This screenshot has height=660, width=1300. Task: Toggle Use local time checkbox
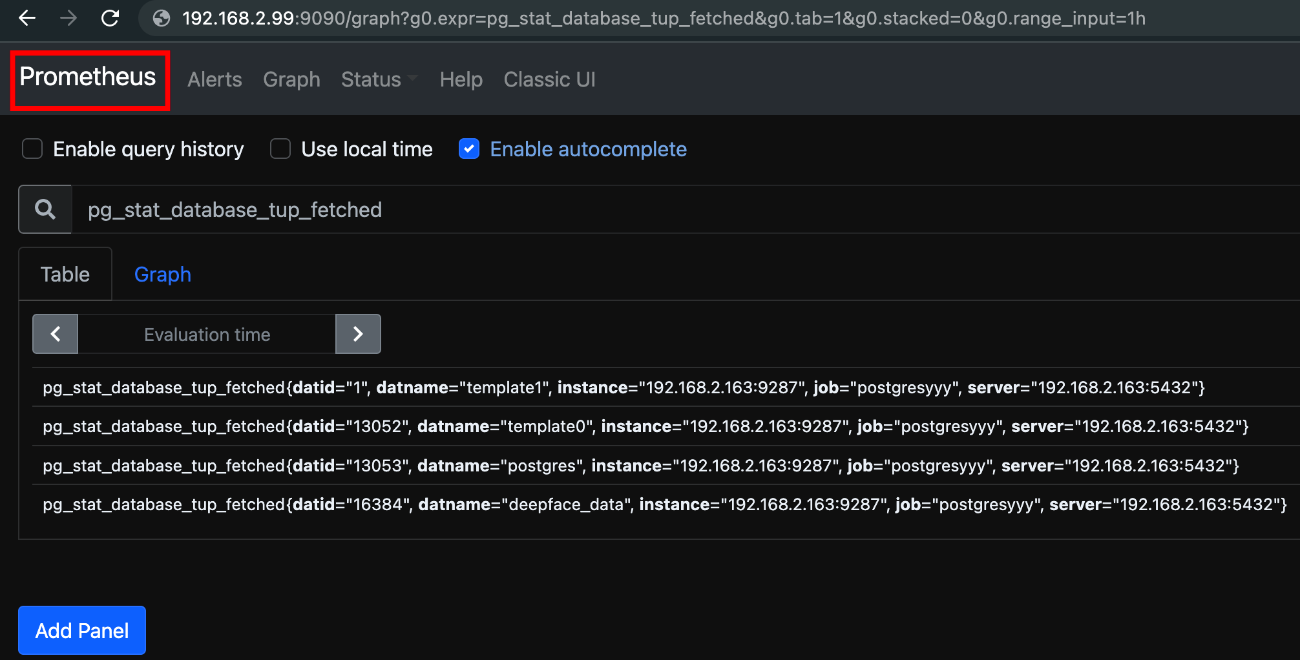coord(280,149)
